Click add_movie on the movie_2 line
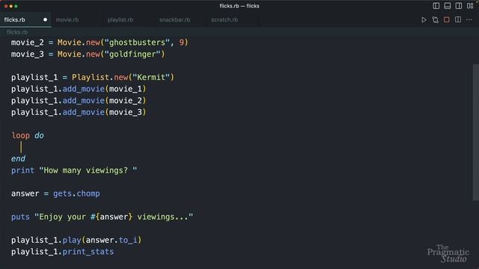 click(83, 101)
